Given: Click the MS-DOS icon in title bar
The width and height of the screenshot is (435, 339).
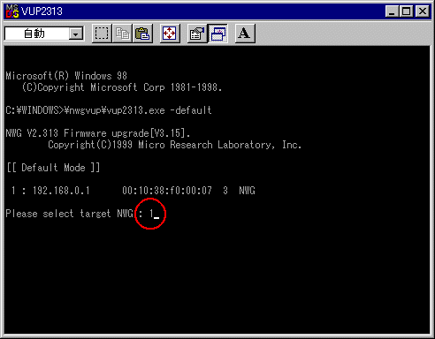Looking at the screenshot, I should pyautogui.click(x=12, y=11).
